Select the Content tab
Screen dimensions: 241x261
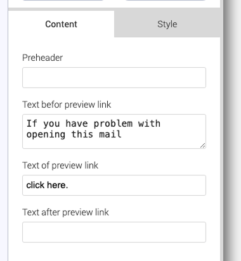point(62,24)
